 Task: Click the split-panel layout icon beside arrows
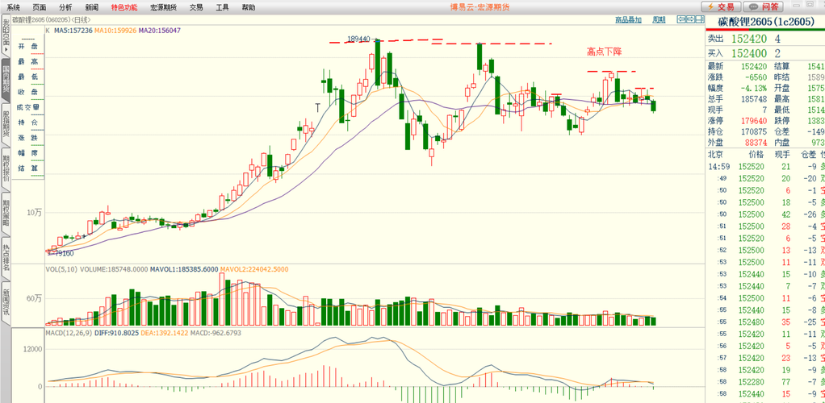[x=698, y=19]
